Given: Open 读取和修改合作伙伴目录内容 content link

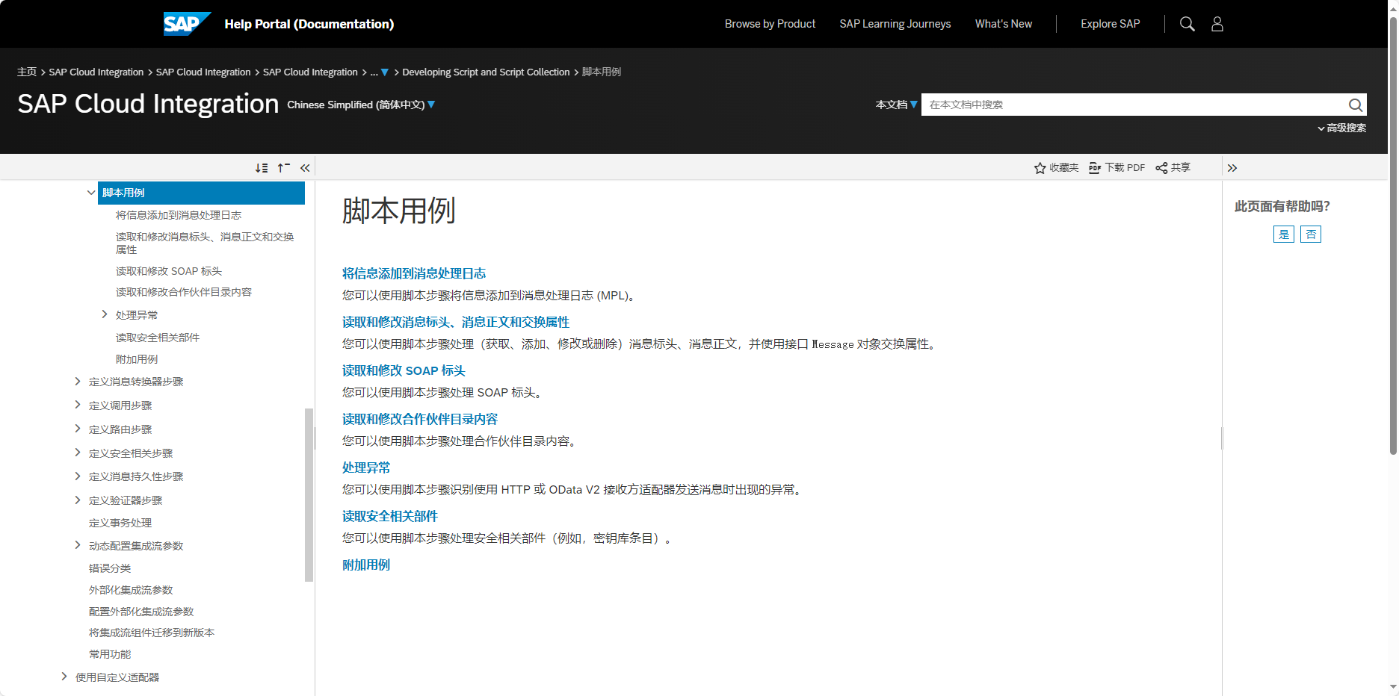Looking at the screenshot, I should [x=420, y=419].
